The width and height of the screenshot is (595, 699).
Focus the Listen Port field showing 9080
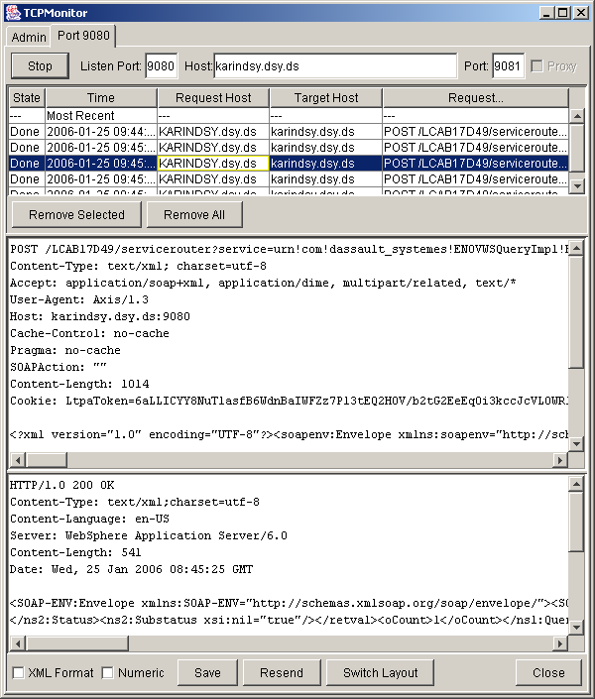pos(161,66)
